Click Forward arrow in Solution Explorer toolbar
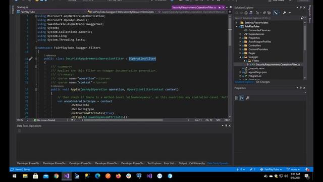The height and width of the screenshot is (182, 323). coord(241,13)
